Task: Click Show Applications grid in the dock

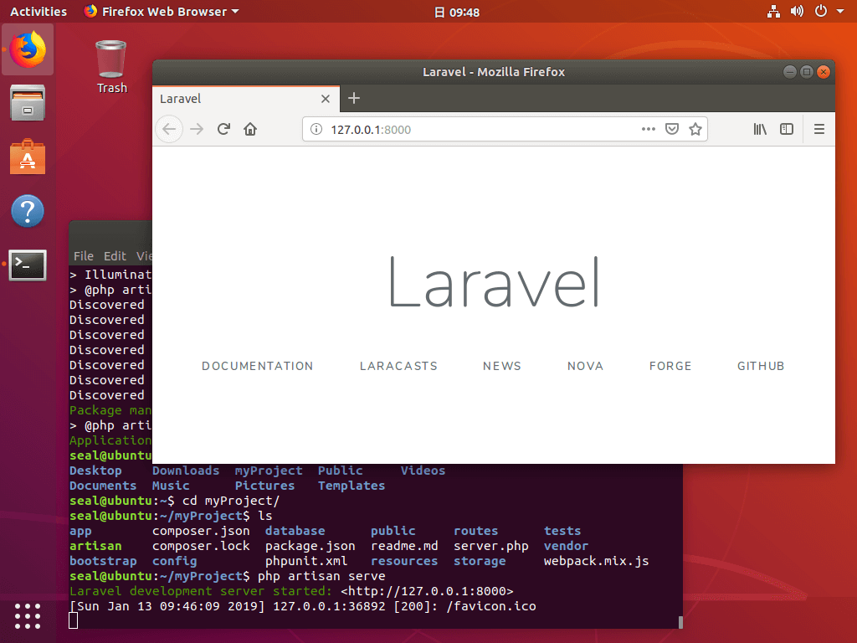Action: pos(28,616)
